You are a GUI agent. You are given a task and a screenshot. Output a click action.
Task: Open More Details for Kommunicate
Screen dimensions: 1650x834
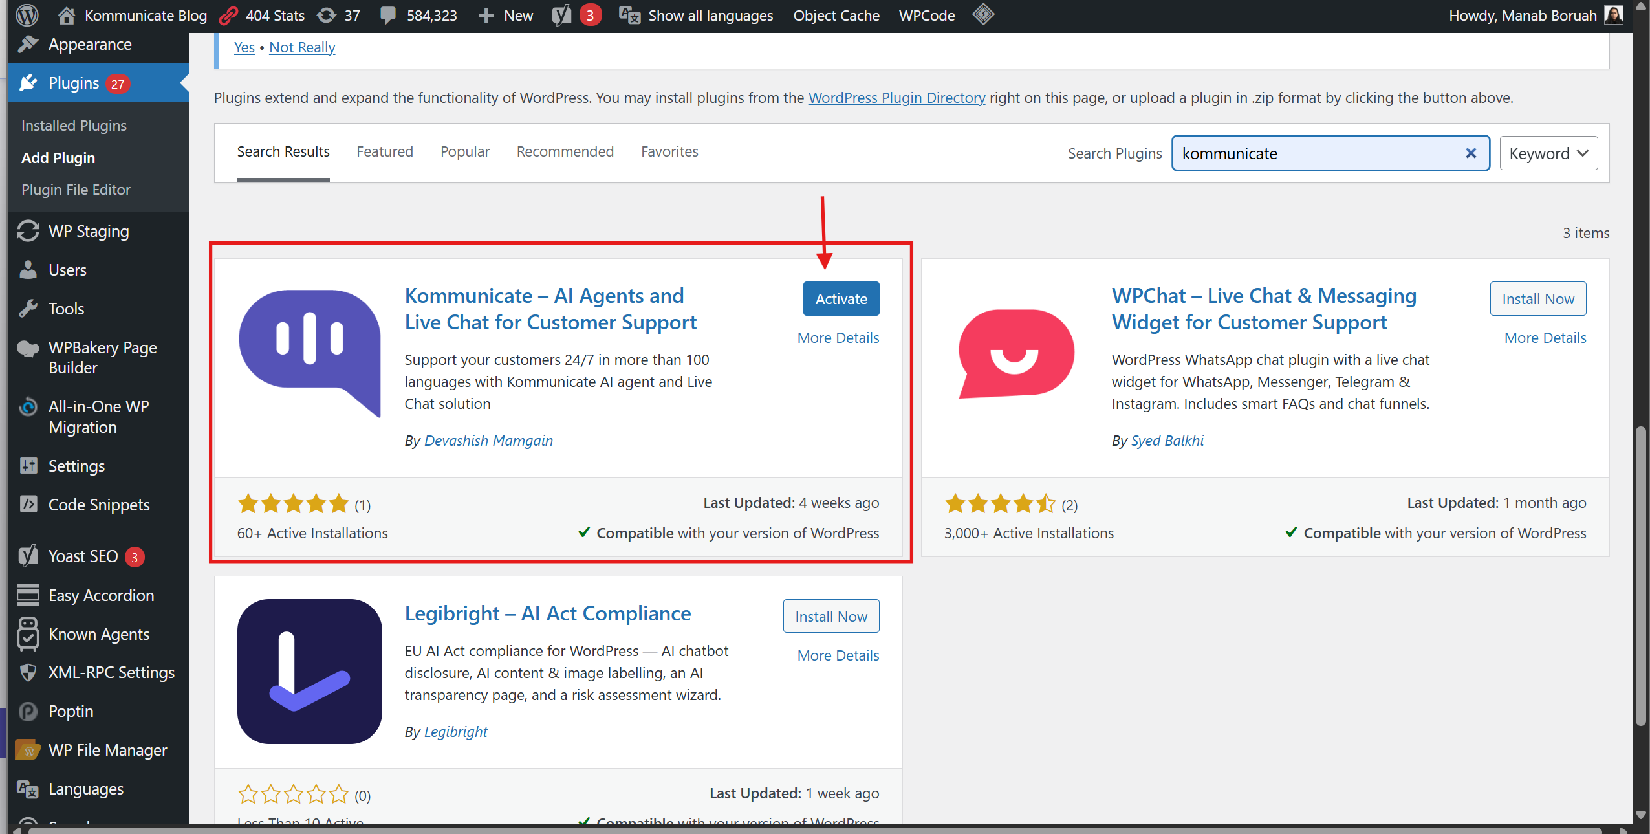point(838,338)
